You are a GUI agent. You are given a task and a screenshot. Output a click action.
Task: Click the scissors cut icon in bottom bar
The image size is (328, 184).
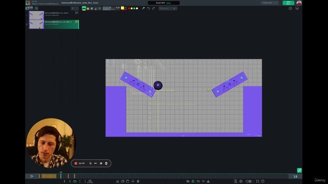(x=117, y=181)
